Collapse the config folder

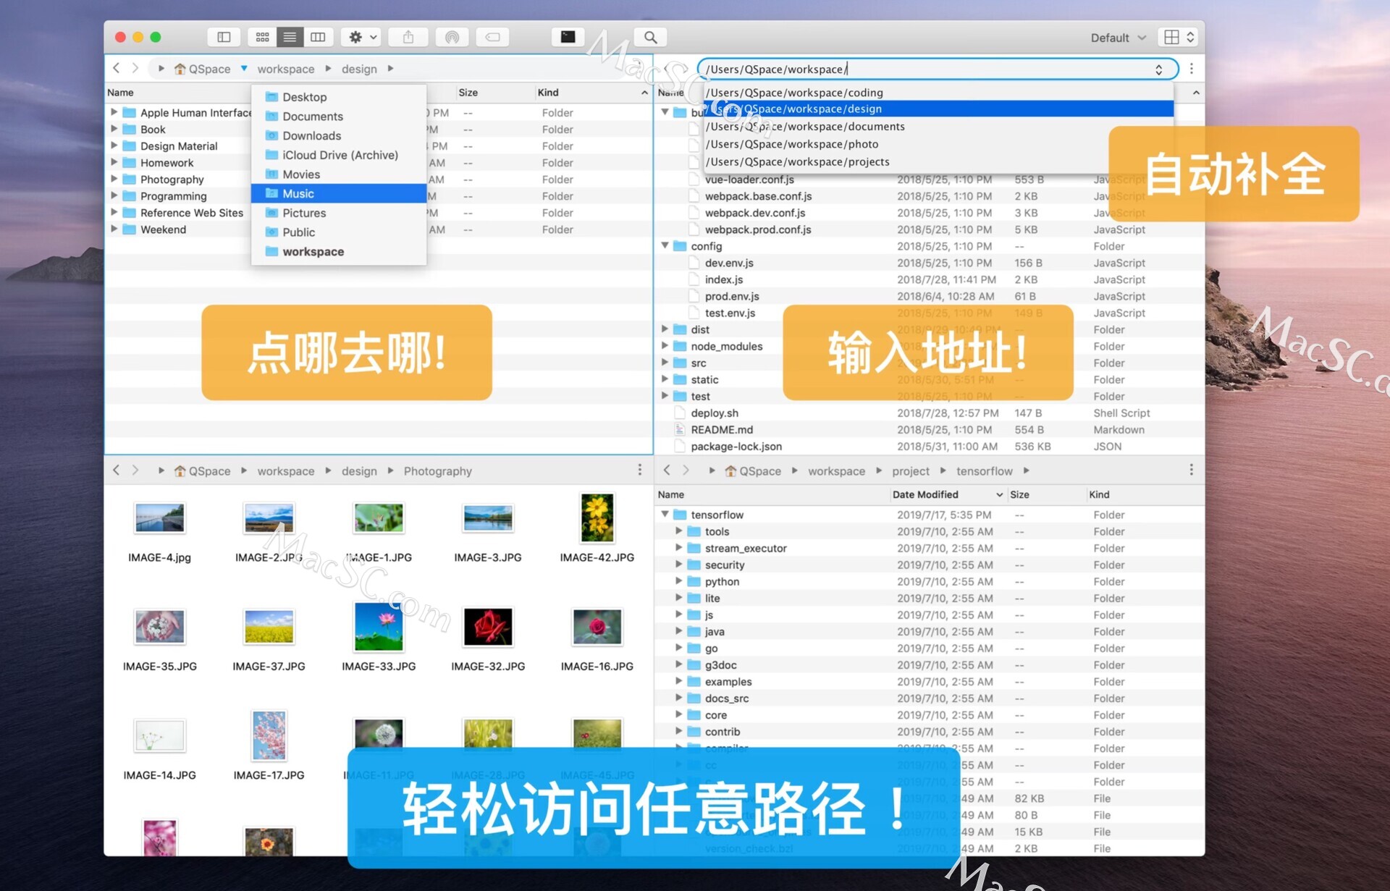click(665, 246)
